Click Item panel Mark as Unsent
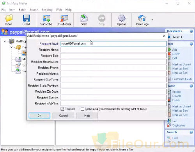Screen dimensions: 195x152 (182, 64)
